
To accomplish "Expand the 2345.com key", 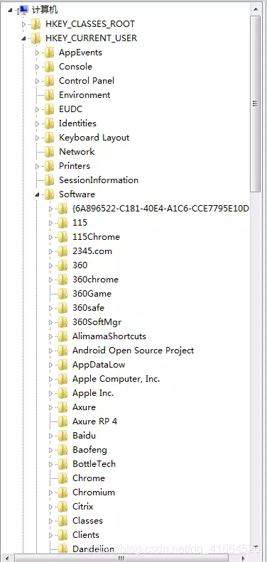I will (50, 251).
